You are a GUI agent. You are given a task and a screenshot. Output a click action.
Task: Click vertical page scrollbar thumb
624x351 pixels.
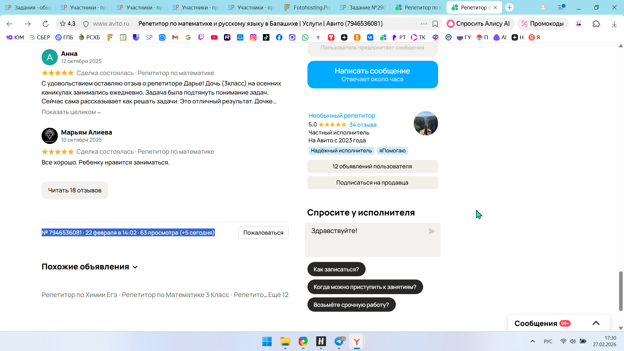click(x=621, y=291)
